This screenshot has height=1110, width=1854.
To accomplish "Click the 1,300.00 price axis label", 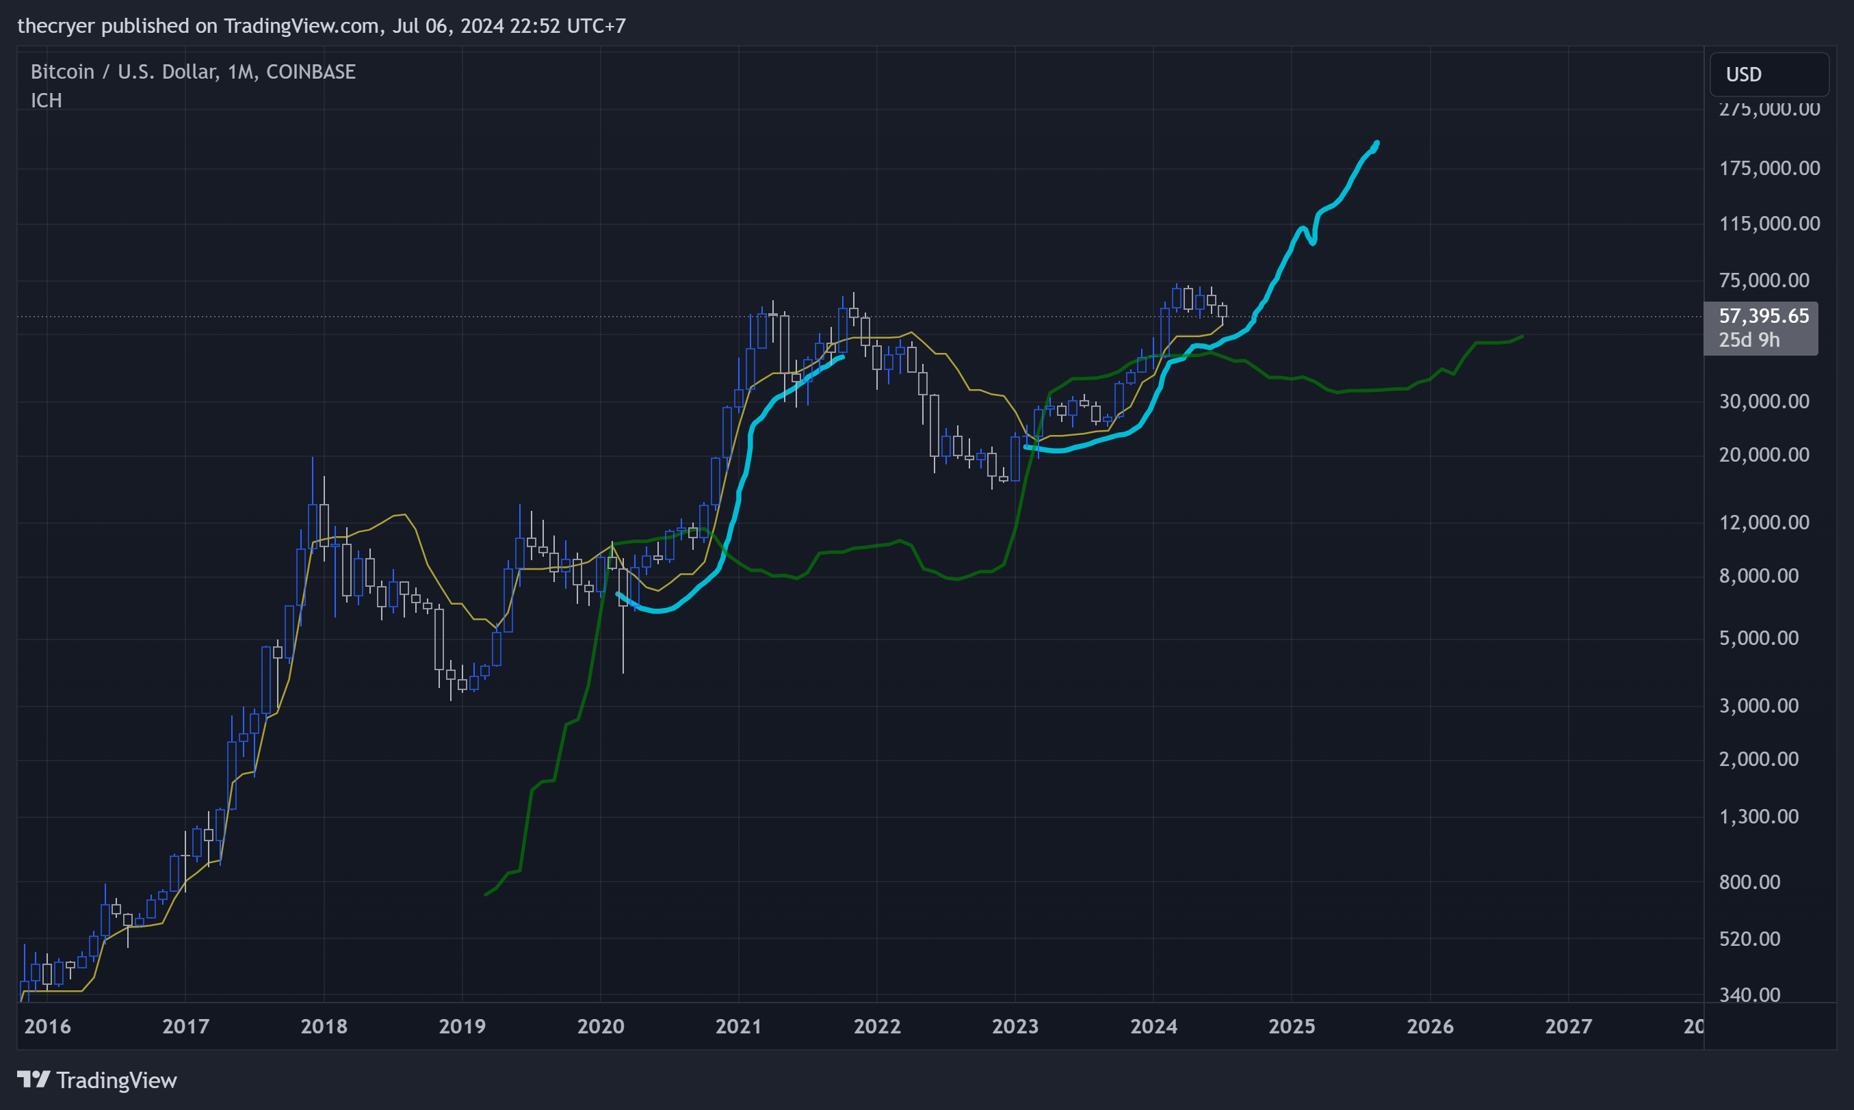I will tap(1759, 816).
